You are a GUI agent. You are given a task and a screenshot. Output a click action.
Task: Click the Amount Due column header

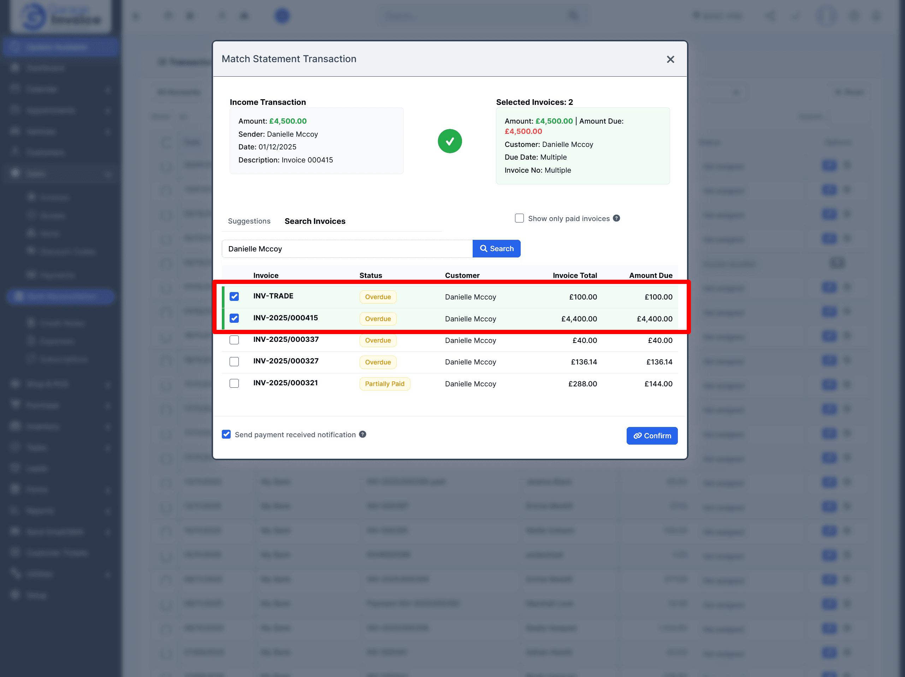(651, 275)
